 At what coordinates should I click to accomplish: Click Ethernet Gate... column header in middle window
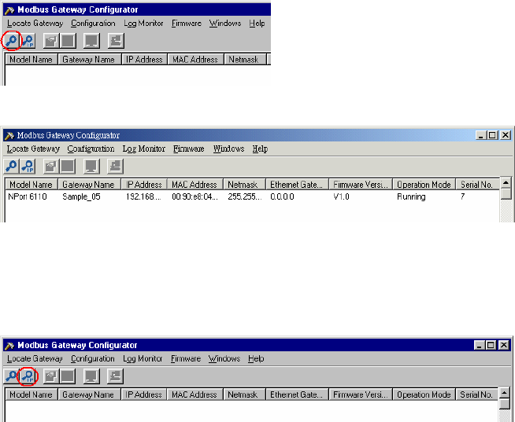click(x=297, y=185)
